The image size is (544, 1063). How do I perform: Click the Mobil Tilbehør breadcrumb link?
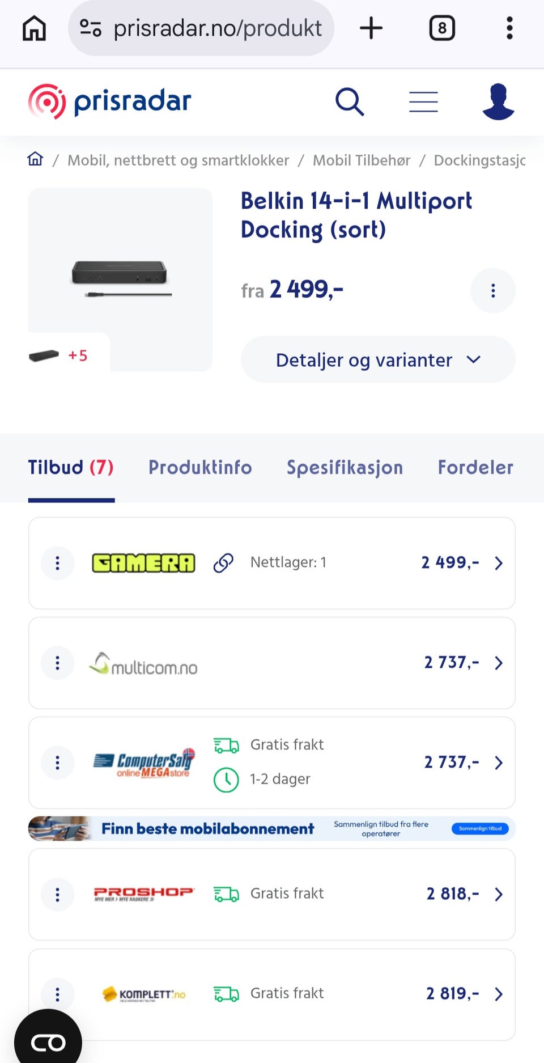tap(362, 160)
